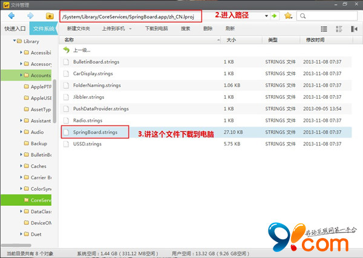Open the 快速入口 tab

(x=15, y=28)
